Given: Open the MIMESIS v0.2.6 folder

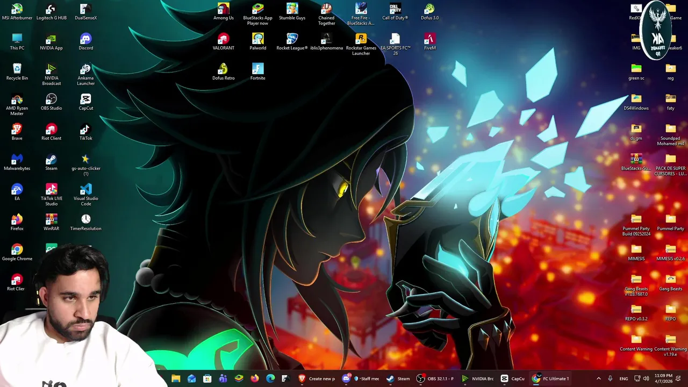Looking at the screenshot, I should pos(671,253).
